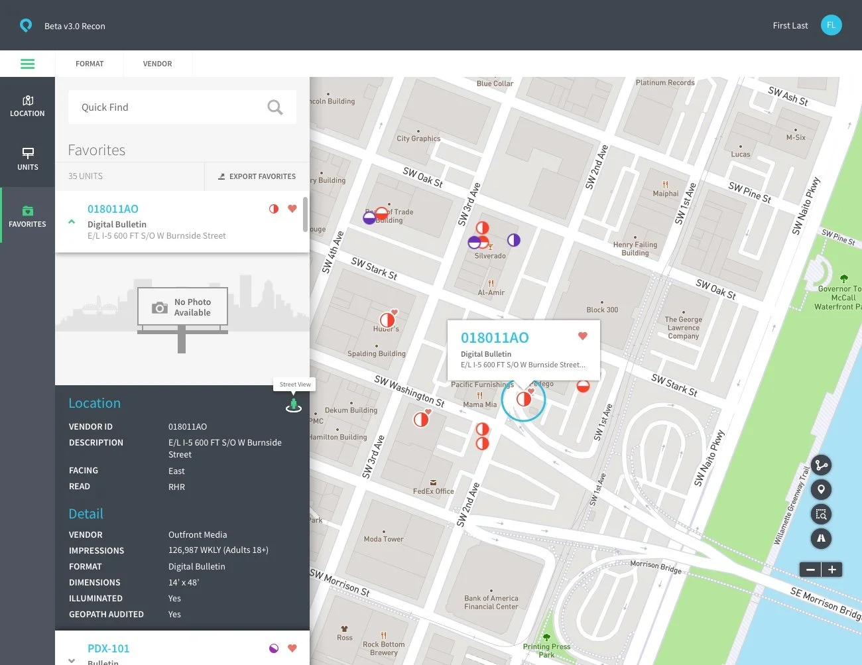Click marker near Dekum Building
The height and width of the screenshot is (665, 862).
click(421, 419)
